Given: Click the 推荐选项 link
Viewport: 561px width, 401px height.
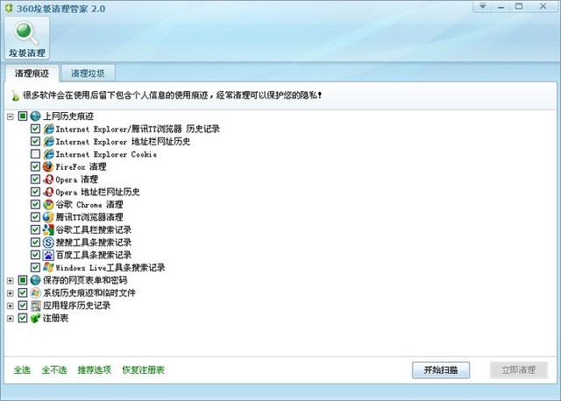Looking at the screenshot, I should click(95, 369).
